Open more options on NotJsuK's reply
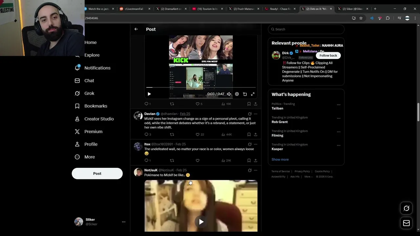 tap(256, 170)
